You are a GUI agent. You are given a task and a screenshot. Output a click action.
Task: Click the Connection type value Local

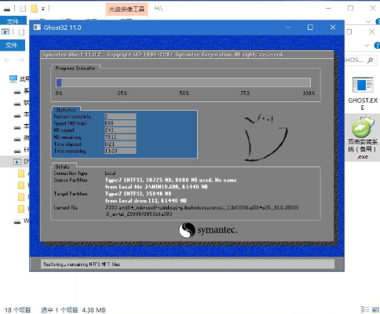coord(110,173)
